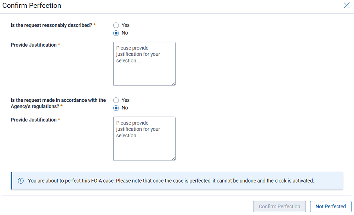The width and height of the screenshot is (354, 215).
Task: Click the Confirm Perfection dialog title
Action: point(32,6)
